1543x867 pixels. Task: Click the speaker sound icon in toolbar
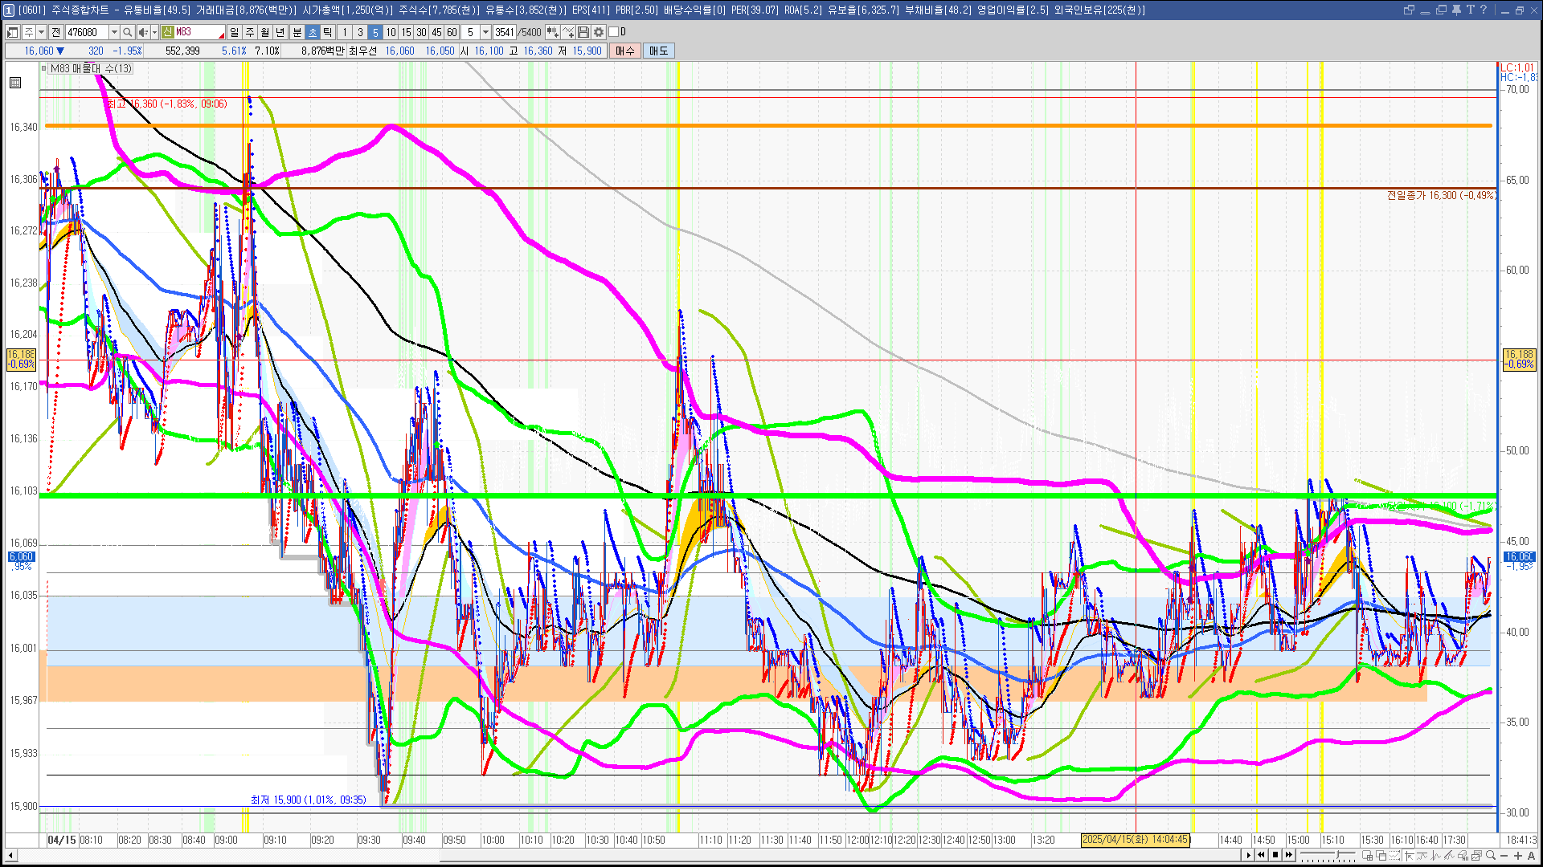(x=142, y=32)
